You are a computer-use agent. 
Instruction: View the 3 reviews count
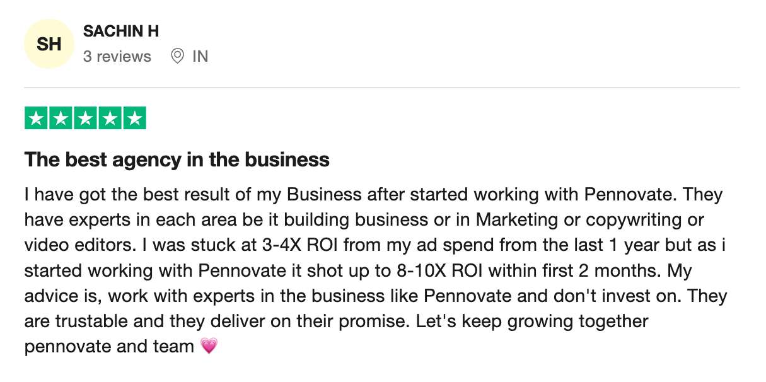tap(117, 56)
